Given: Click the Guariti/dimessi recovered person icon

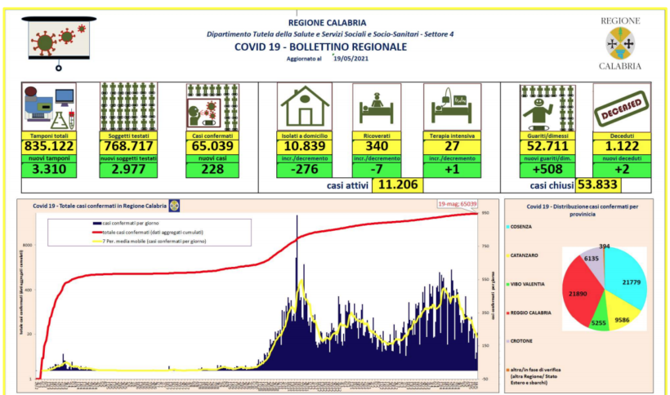Looking at the screenshot, I should tap(543, 108).
